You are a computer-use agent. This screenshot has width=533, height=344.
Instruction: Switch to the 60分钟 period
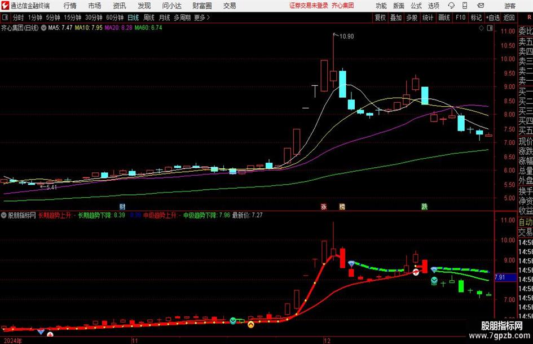click(114, 18)
